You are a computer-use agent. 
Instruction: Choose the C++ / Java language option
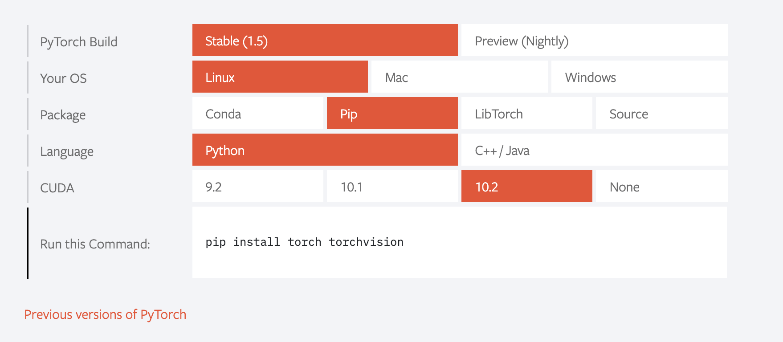(594, 150)
